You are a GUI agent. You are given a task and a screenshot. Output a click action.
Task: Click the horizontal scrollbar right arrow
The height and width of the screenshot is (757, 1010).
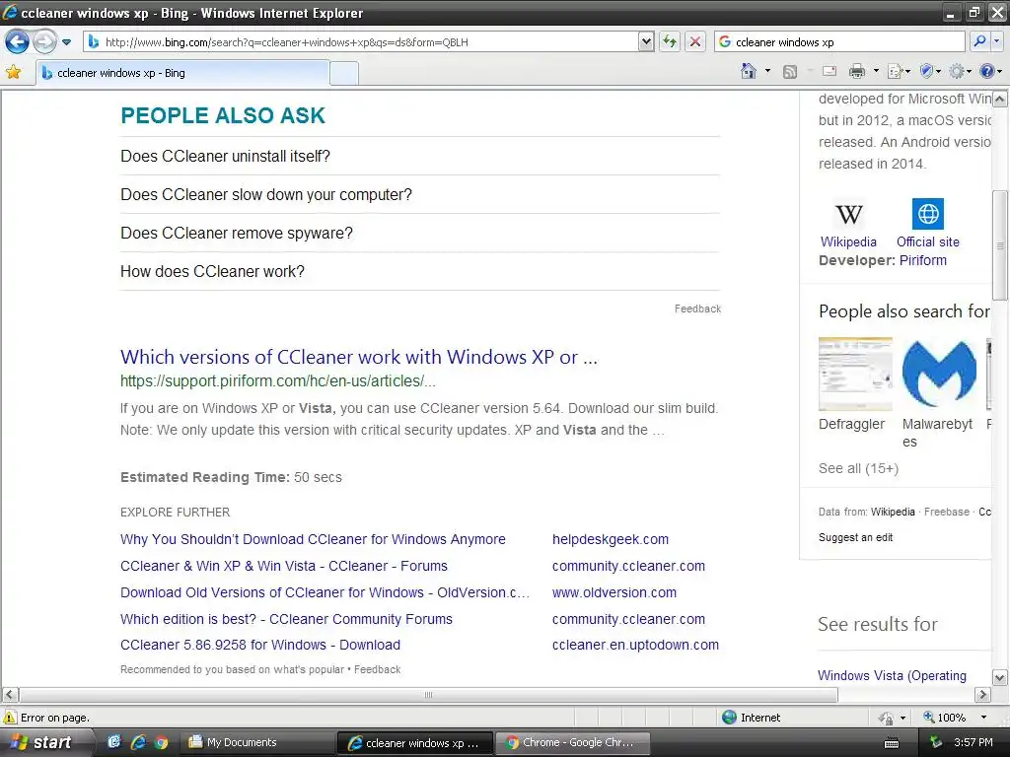982,695
